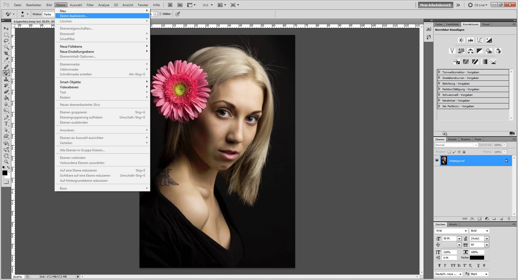The image size is (518, 280).
Task: Click the Hintergrund layer thumbnail
Action: click(x=445, y=160)
